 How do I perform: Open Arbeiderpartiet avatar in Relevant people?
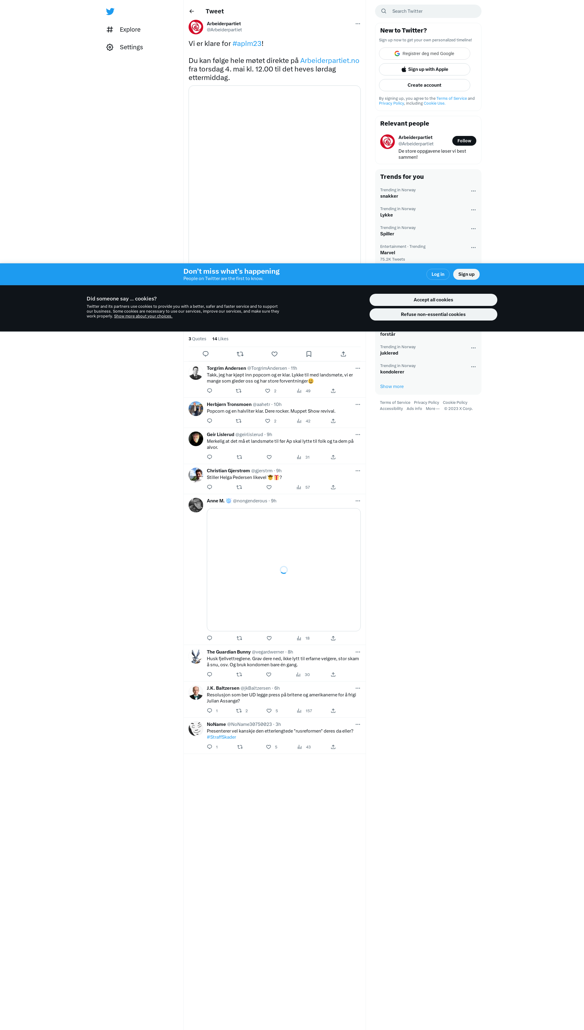click(388, 141)
